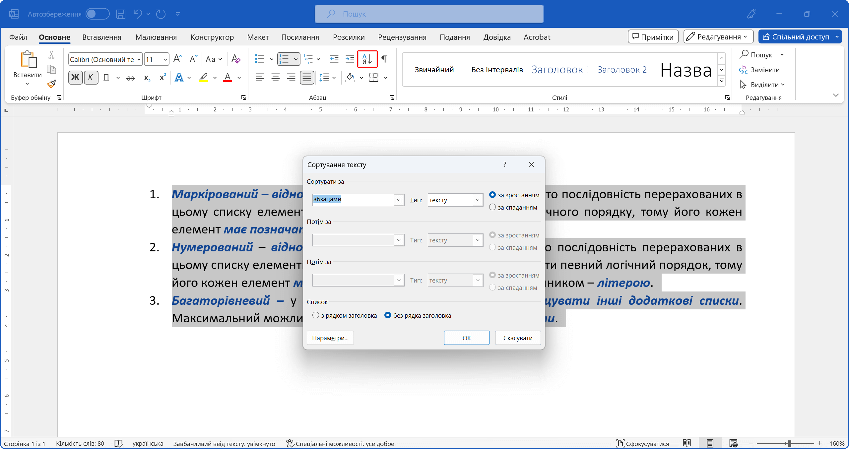Screen dimensions: 849x449
Task: Click the Sort (А-Я) icon in ribbon
Action: (x=367, y=59)
